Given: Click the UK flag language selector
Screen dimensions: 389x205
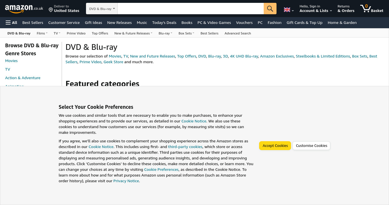Looking at the screenshot, I should coord(289,10).
